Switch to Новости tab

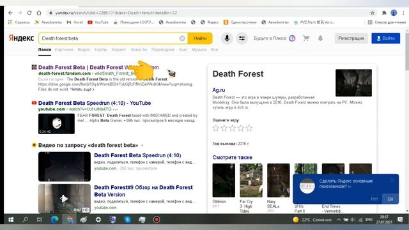click(x=139, y=49)
